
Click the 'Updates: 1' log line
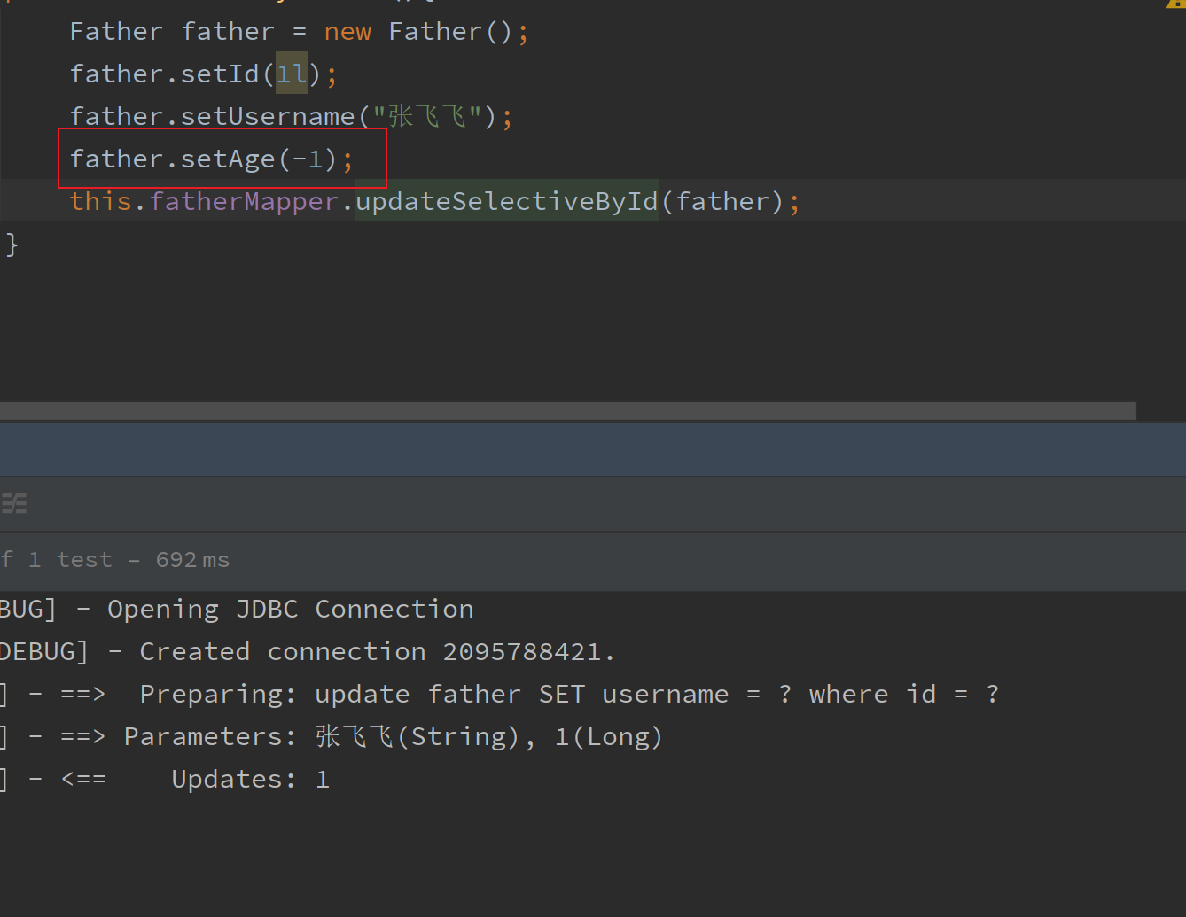[x=250, y=780]
